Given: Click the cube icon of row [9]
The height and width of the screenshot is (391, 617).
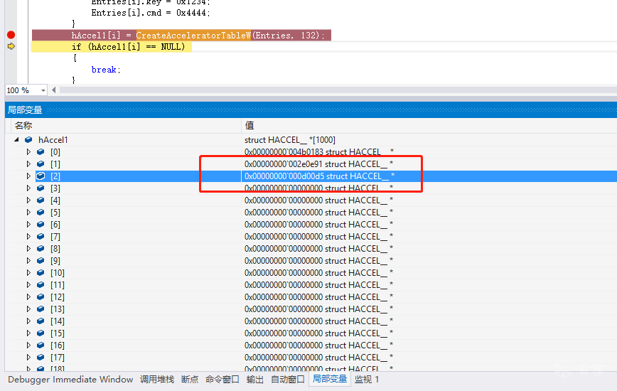Looking at the screenshot, I should (41, 261).
